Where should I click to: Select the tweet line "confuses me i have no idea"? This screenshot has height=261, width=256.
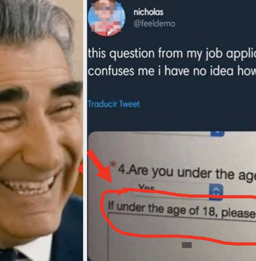[172, 71]
